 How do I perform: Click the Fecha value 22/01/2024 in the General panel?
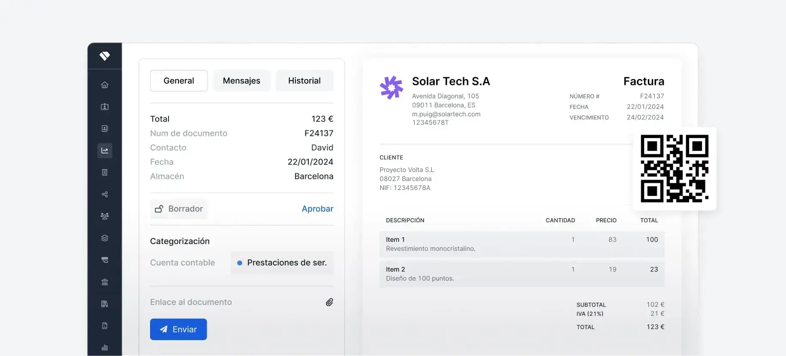[x=310, y=162]
